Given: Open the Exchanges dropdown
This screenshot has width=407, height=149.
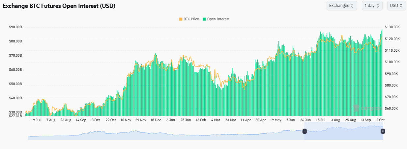Looking at the screenshot, I should click(341, 6).
